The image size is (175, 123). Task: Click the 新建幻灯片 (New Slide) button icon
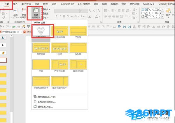pyautogui.click(x=36, y=11)
